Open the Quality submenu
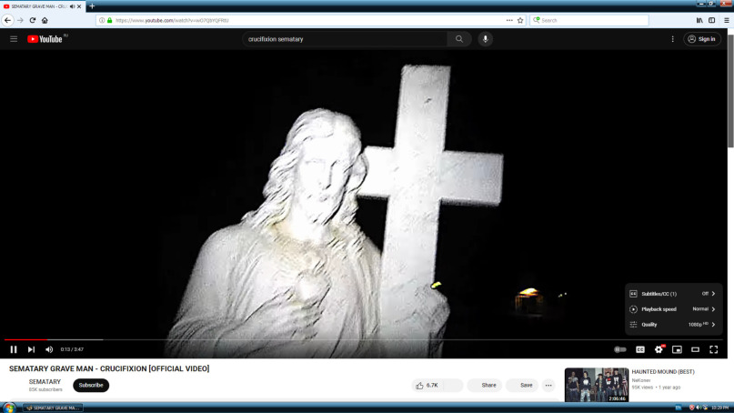734x413 pixels. [673, 325]
